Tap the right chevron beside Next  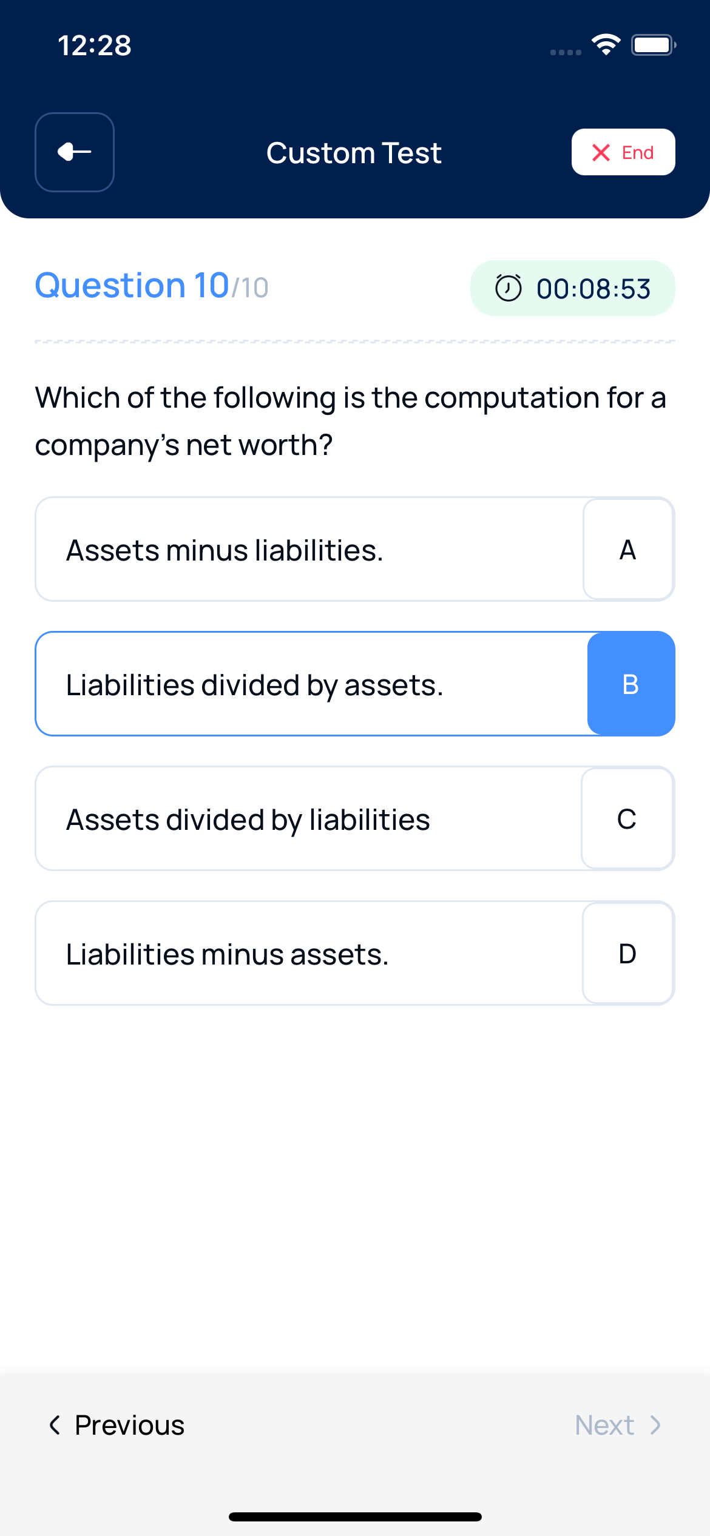655,1425
